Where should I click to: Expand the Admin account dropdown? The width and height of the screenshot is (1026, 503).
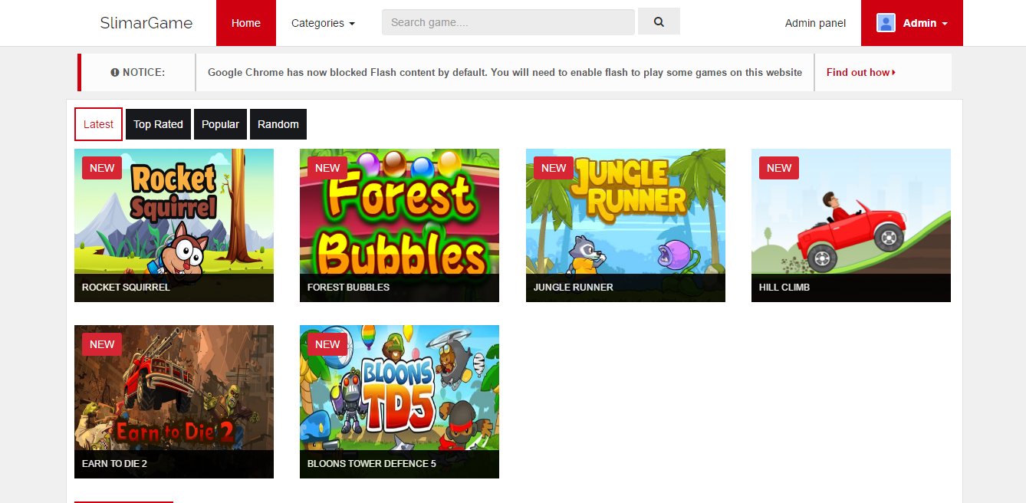click(912, 23)
